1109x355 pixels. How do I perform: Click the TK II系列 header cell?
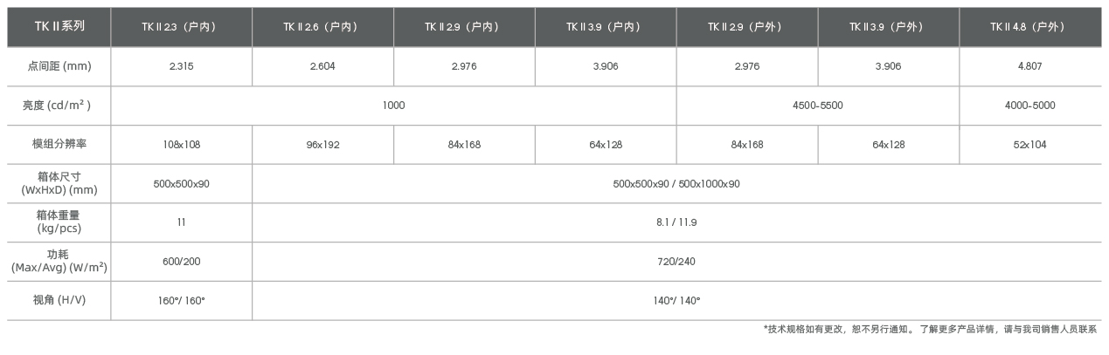[x=59, y=27]
